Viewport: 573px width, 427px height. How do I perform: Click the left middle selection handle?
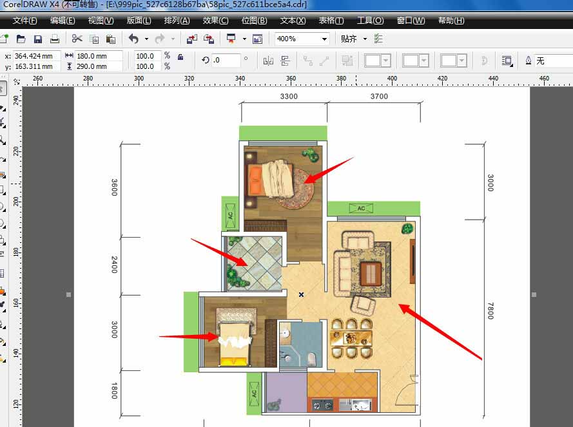click(69, 294)
